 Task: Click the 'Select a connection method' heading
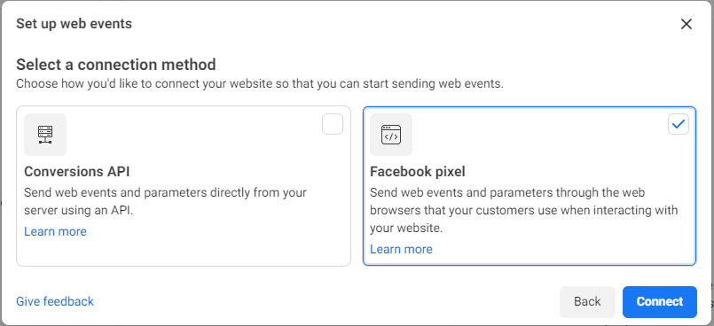pyautogui.click(x=116, y=65)
